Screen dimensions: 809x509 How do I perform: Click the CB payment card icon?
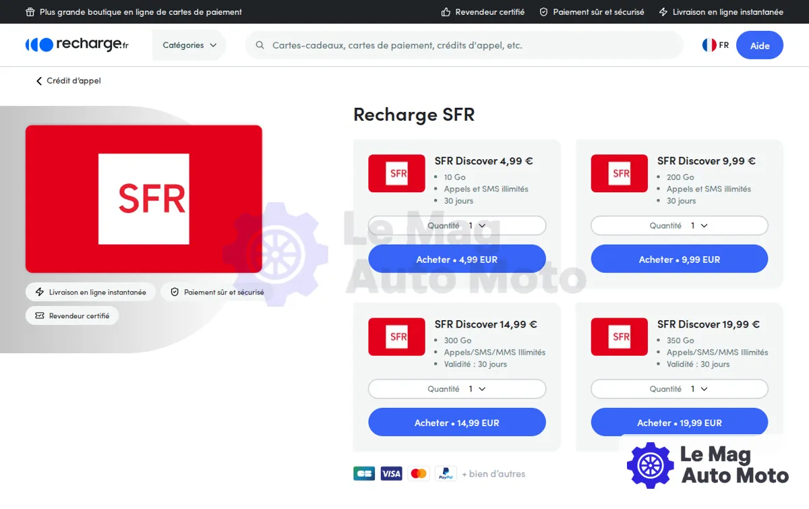[364, 474]
